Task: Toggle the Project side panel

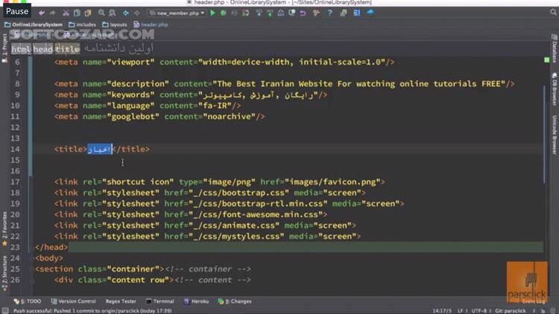Action: (4, 46)
